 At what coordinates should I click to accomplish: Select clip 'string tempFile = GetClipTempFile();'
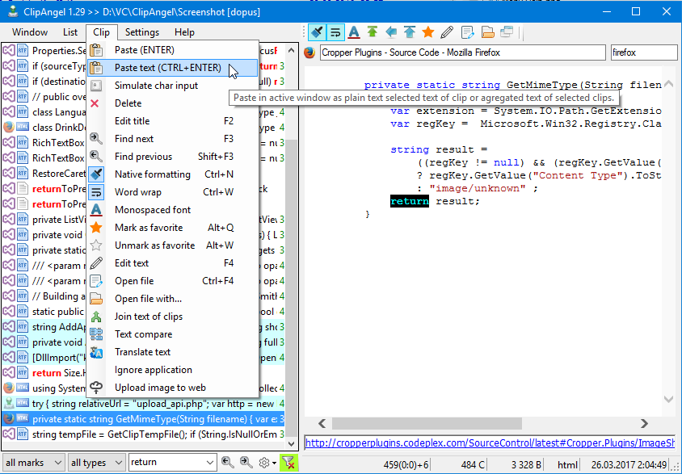[x=143, y=434]
